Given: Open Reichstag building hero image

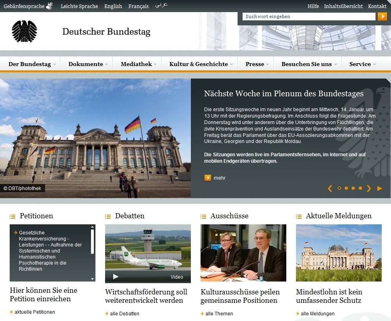Looking at the screenshot, I should (x=95, y=138).
